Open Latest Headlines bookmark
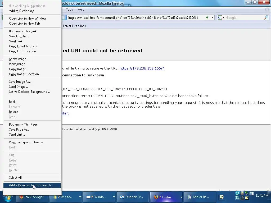The height and width of the screenshot is (203, 271). click(74, 26)
